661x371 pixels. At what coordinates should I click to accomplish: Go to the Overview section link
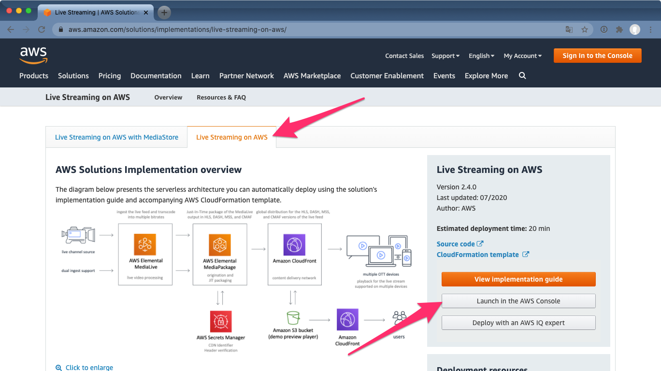168,97
